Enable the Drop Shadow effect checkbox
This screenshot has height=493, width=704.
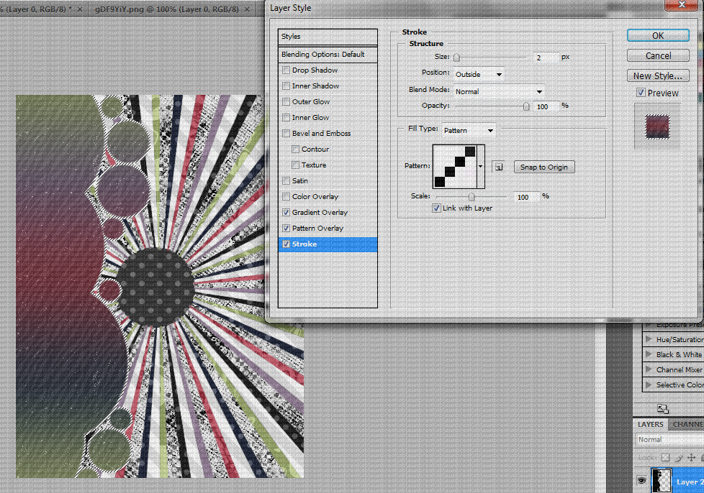pyautogui.click(x=286, y=70)
